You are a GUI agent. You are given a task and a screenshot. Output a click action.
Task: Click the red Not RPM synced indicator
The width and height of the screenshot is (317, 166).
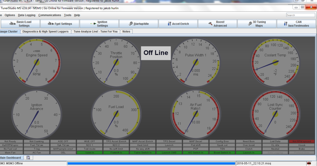point(302,141)
